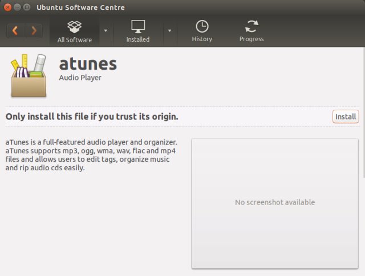The width and height of the screenshot is (365, 276).
Task: Open the History section
Action: point(202,31)
